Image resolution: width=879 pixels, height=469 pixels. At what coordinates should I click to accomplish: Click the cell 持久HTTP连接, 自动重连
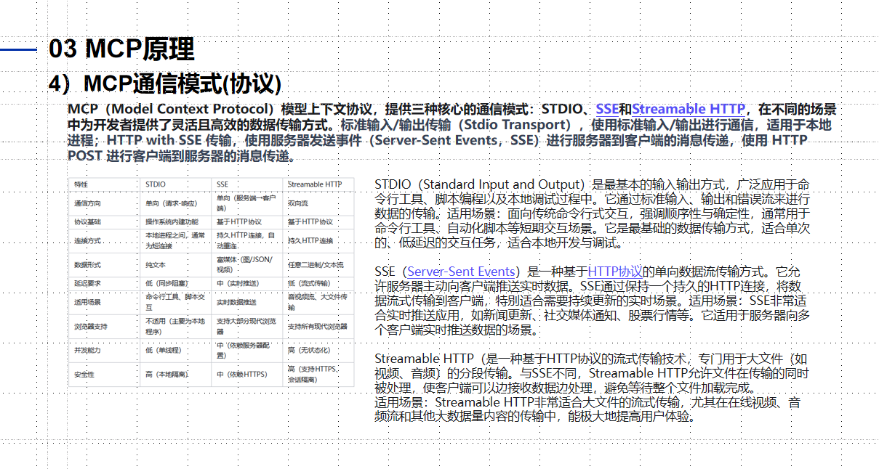coord(245,240)
